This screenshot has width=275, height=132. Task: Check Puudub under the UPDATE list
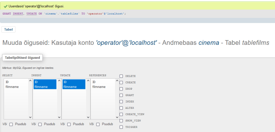pos(69,124)
